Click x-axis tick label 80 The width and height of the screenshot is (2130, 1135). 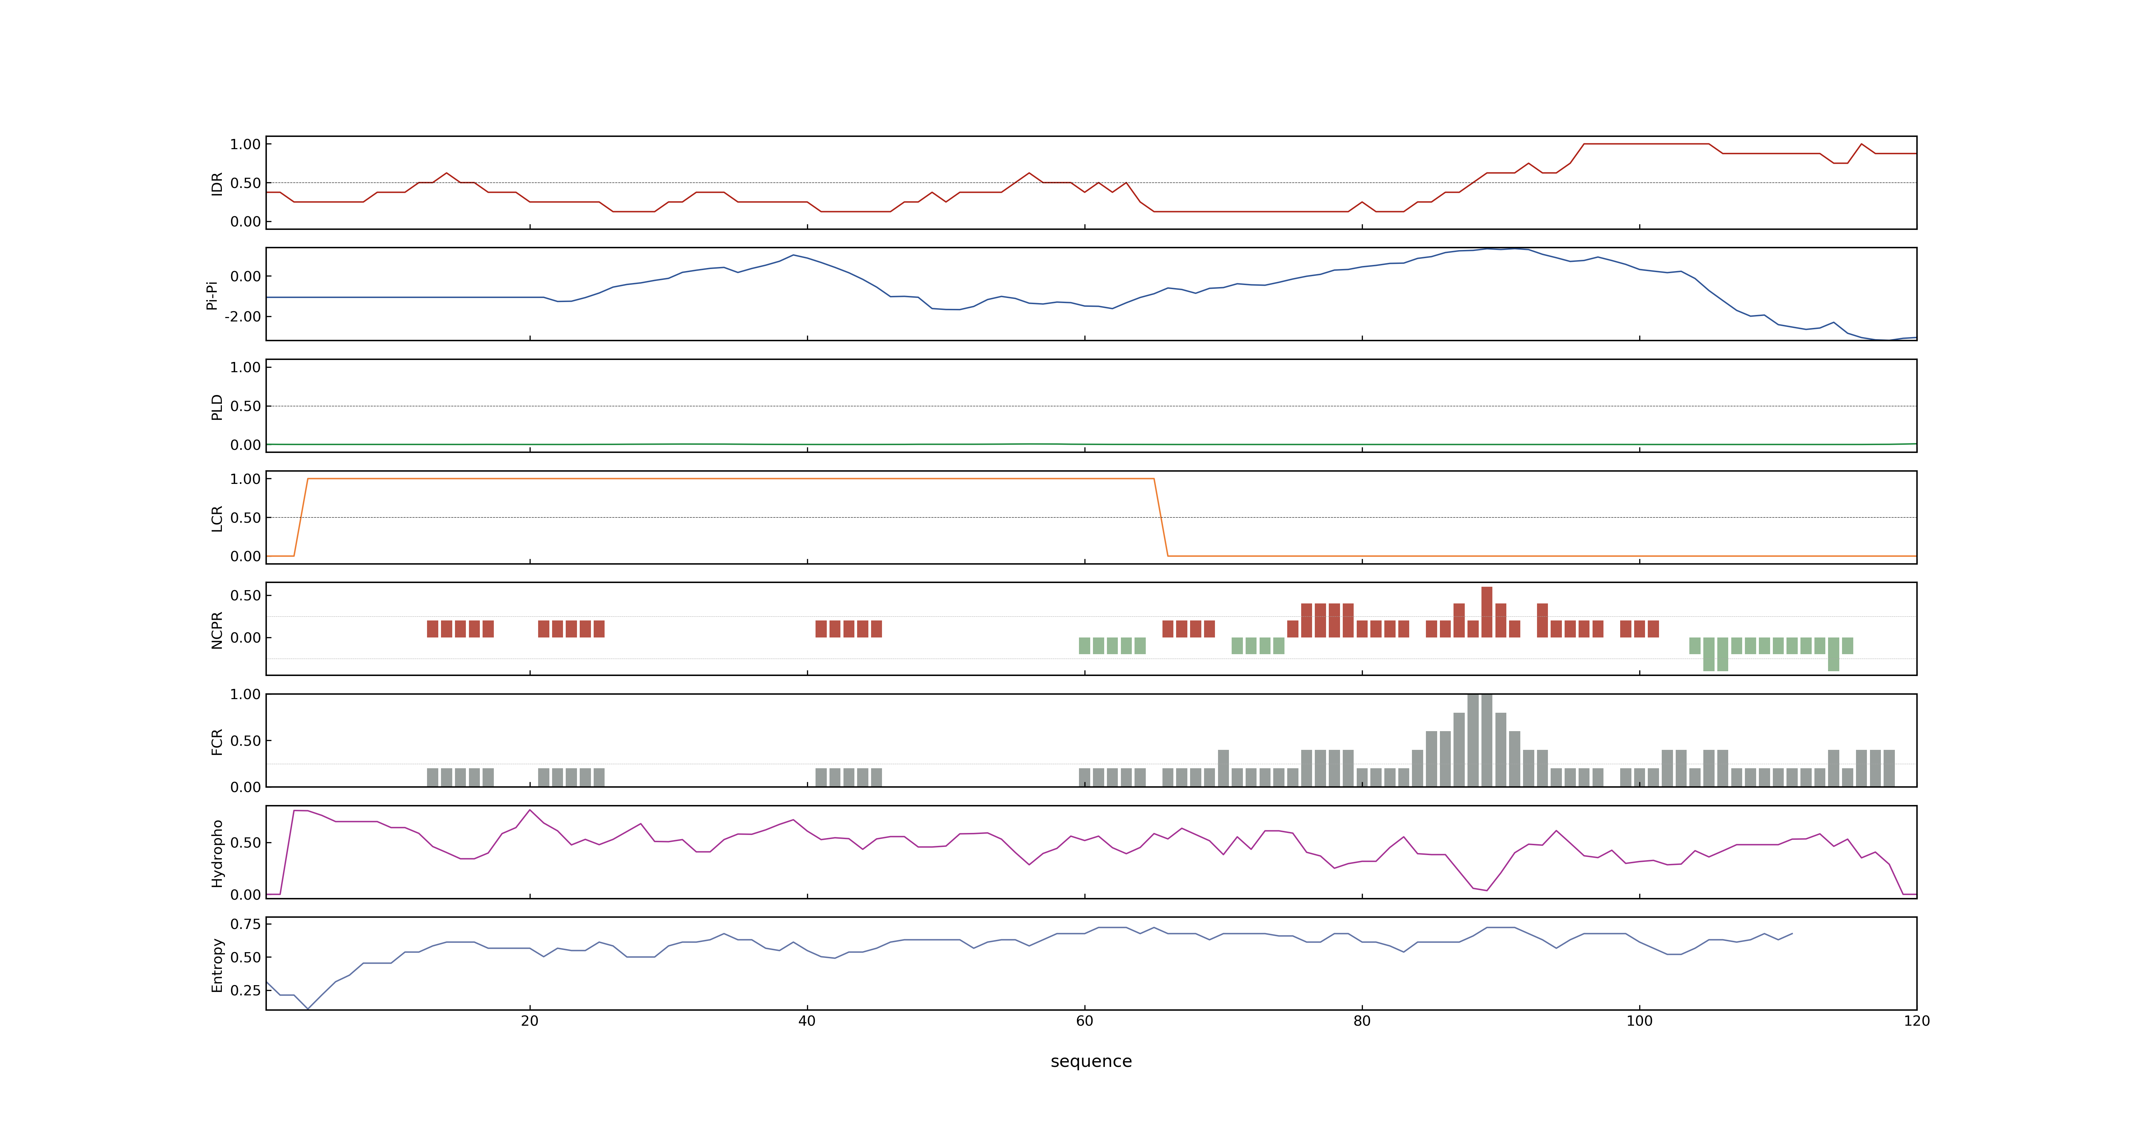[x=1362, y=1021]
